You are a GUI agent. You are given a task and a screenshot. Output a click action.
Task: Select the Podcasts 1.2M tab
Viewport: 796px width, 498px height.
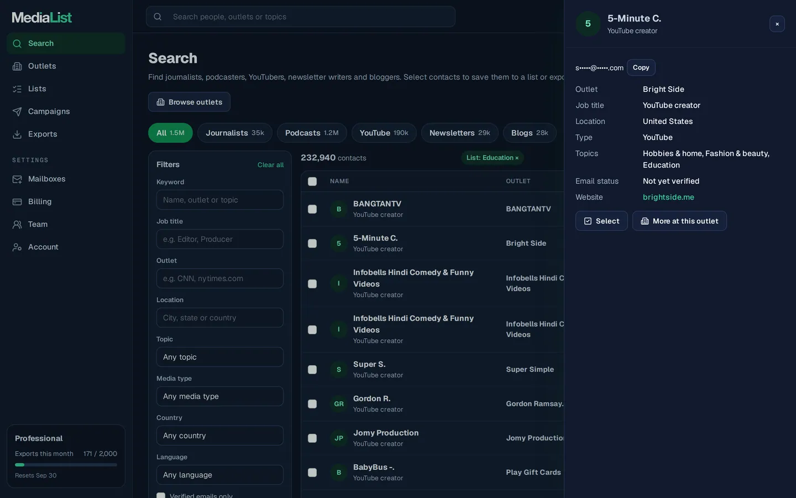coord(312,133)
